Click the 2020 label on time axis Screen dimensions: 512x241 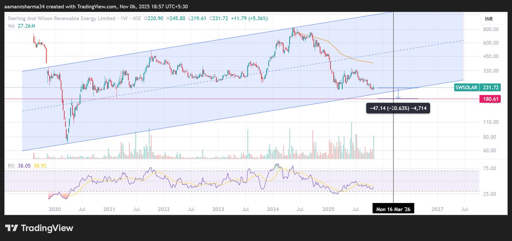(54, 210)
